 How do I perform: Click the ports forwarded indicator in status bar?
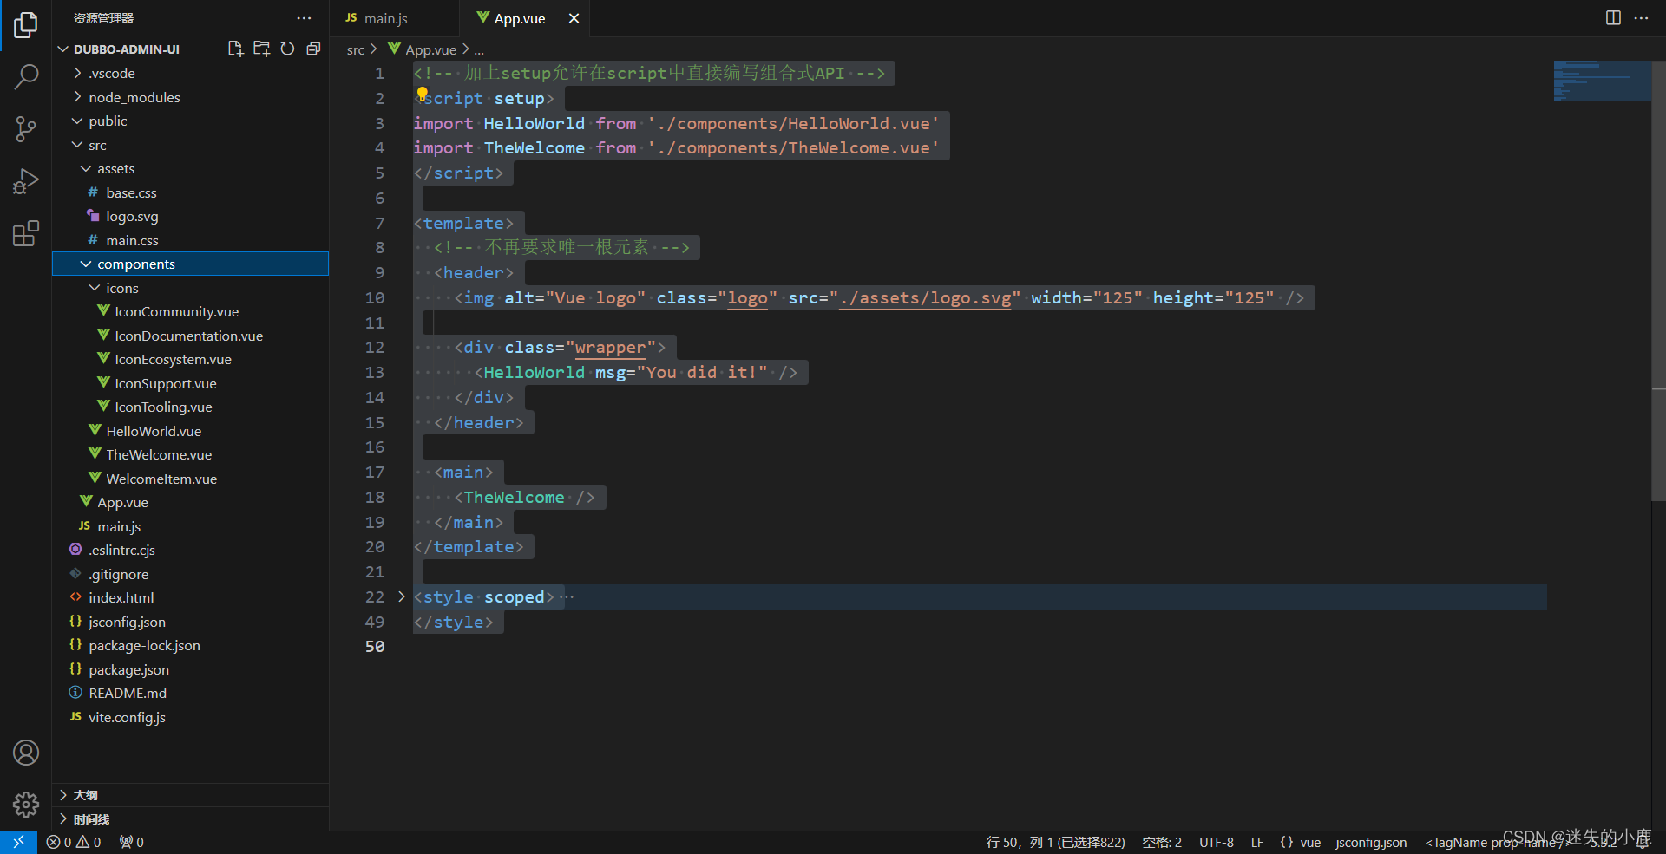(x=132, y=842)
